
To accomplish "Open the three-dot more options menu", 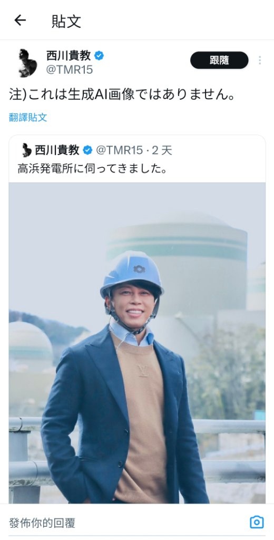I will (260, 61).
